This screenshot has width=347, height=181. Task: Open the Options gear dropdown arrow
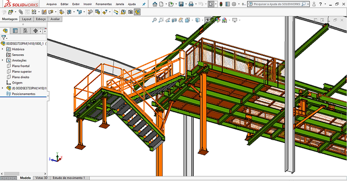tap(239, 4)
